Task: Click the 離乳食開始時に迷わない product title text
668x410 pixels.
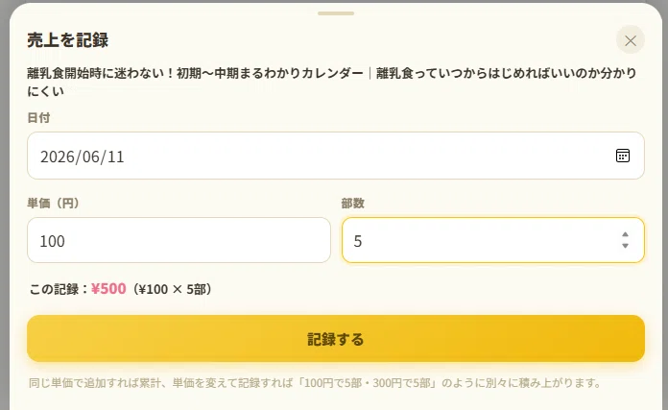Action: pyautogui.click(x=332, y=82)
